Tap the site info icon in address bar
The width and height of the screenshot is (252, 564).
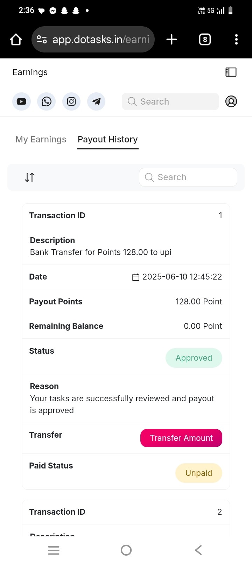(42, 40)
